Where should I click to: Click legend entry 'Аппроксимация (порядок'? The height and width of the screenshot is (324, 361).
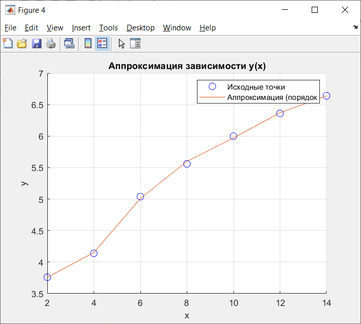tap(272, 97)
